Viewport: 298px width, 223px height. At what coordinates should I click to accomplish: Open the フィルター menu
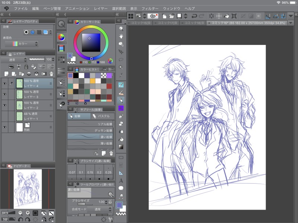pyautogui.click(x=150, y=8)
